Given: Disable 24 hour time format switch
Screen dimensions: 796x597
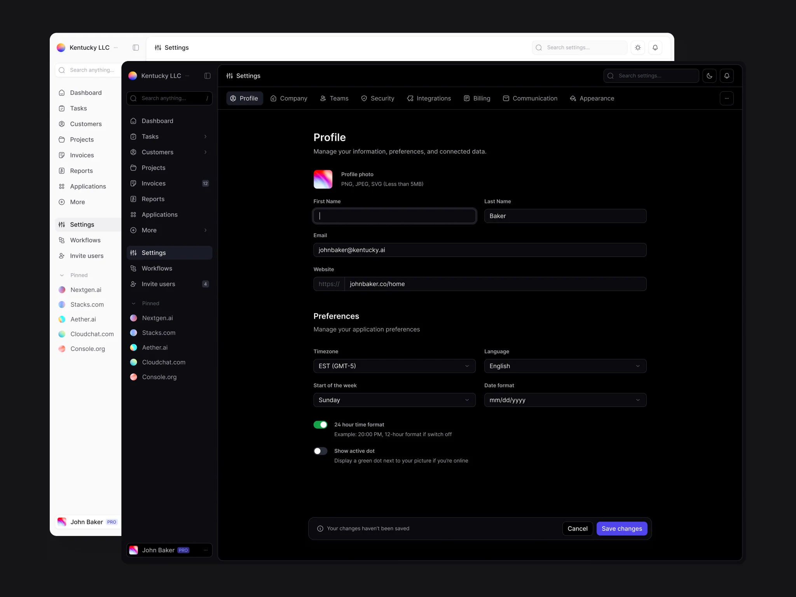Looking at the screenshot, I should pos(321,425).
